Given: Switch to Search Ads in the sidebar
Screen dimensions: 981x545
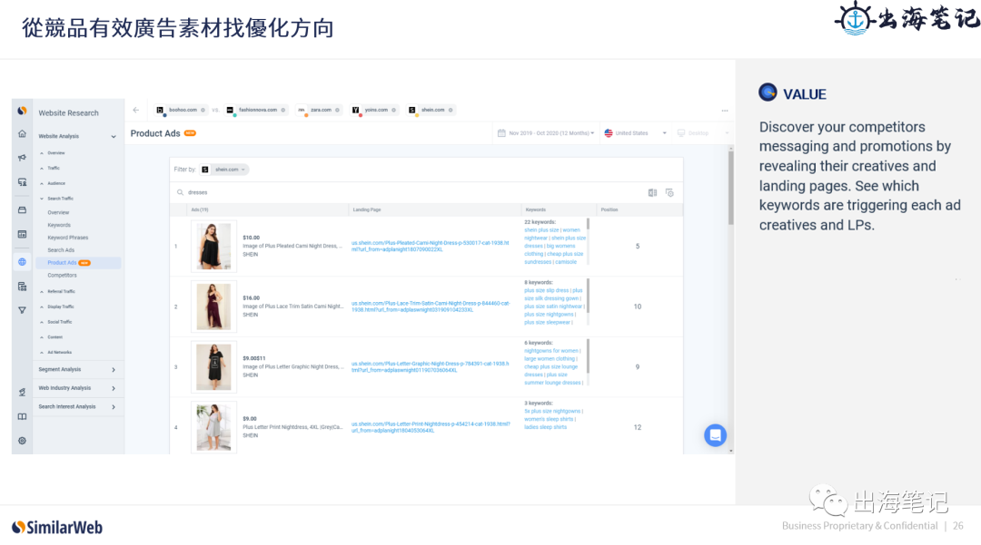Looking at the screenshot, I should click(62, 248).
